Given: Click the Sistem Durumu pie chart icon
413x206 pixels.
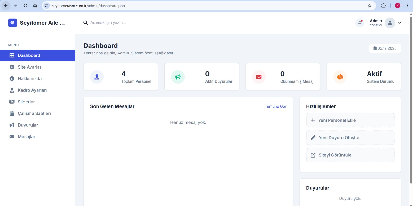Looking at the screenshot, I should click(340, 77).
